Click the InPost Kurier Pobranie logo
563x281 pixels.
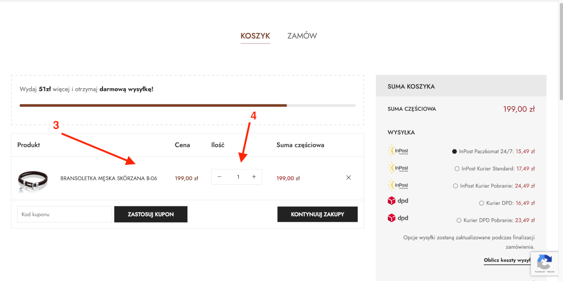click(x=398, y=185)
